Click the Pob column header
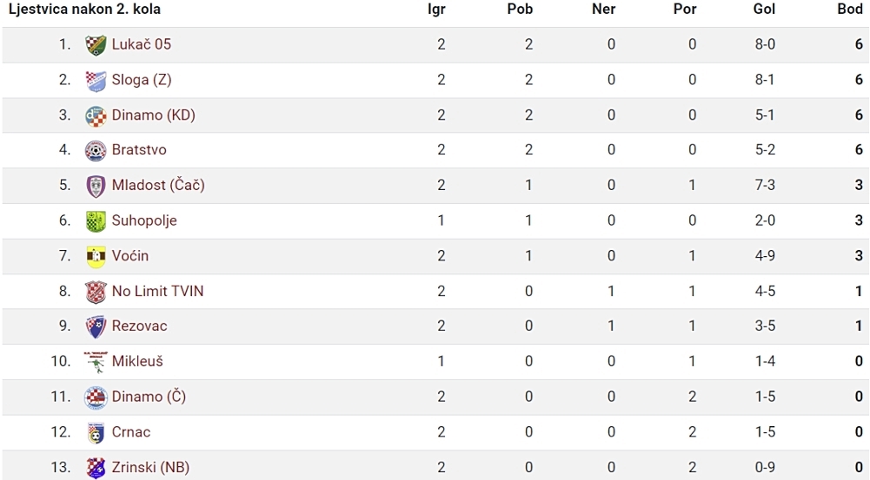The width and height of the screenshot is (870, 480). coord(520,10)
